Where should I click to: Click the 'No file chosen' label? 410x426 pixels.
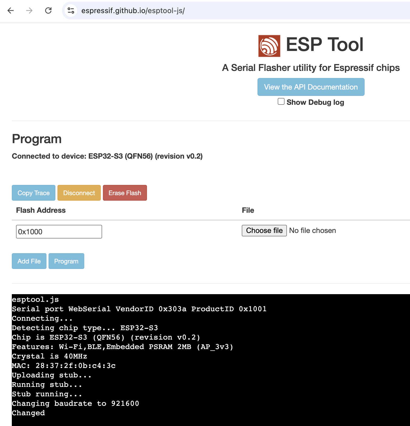pyautogui.click(x=313, y=231)
